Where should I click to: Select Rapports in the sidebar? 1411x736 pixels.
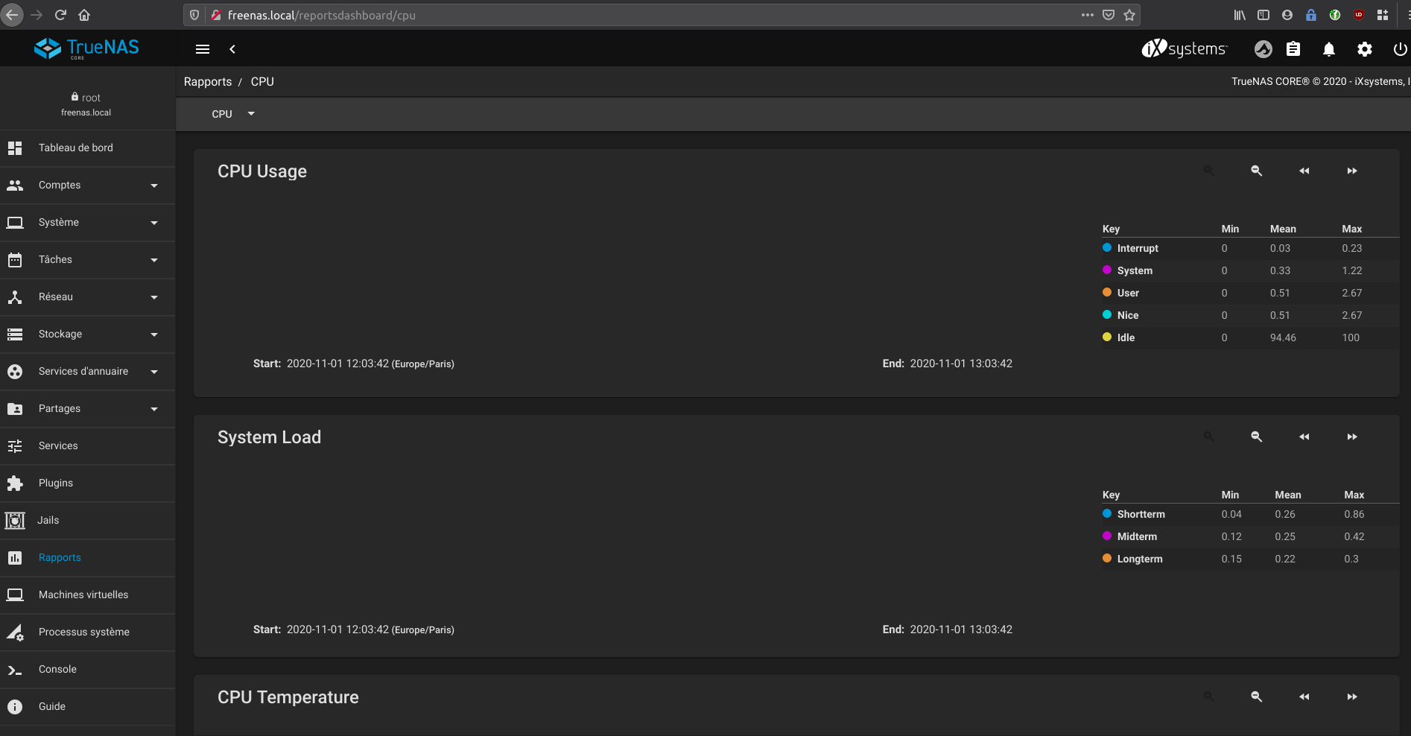click(x=88, y=558)
